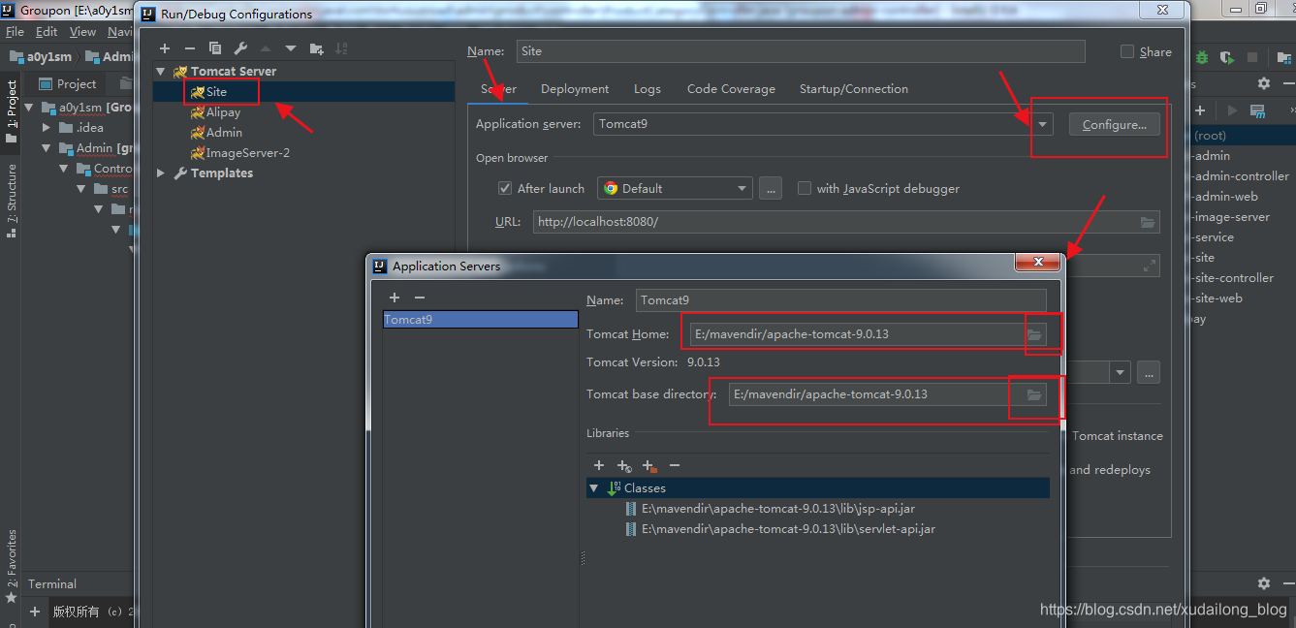Click the configuration Name field containing Site
The height and width of the screenshot is (628, 1296).
click(x=800, y=51)
